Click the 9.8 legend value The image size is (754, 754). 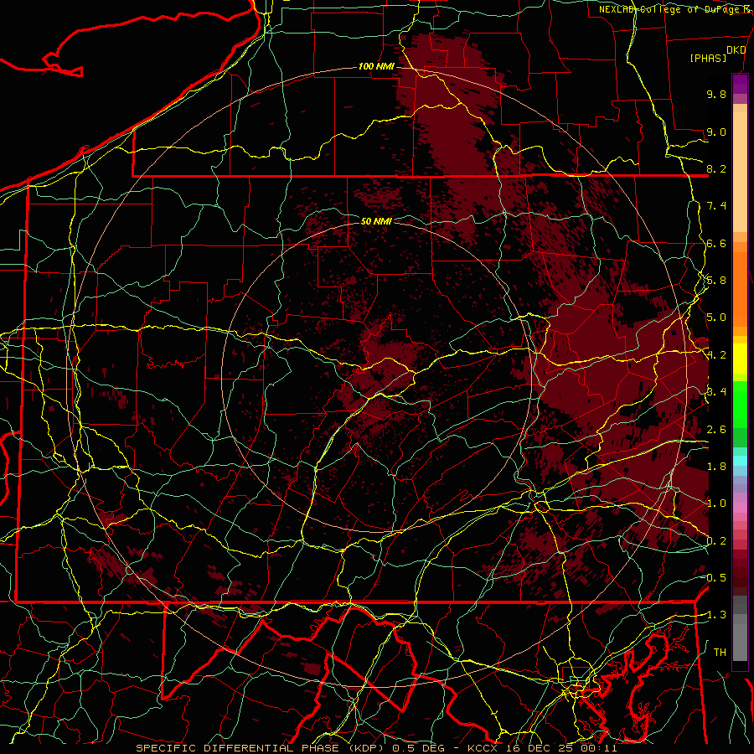click(x=716, y=94)
